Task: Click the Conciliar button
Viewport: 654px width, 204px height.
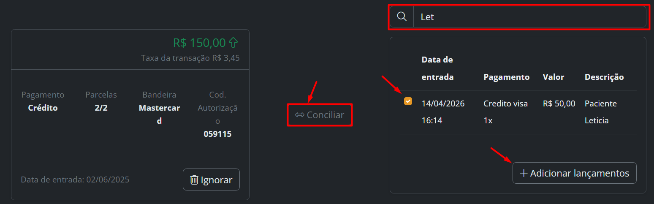Action: (320, 115)
